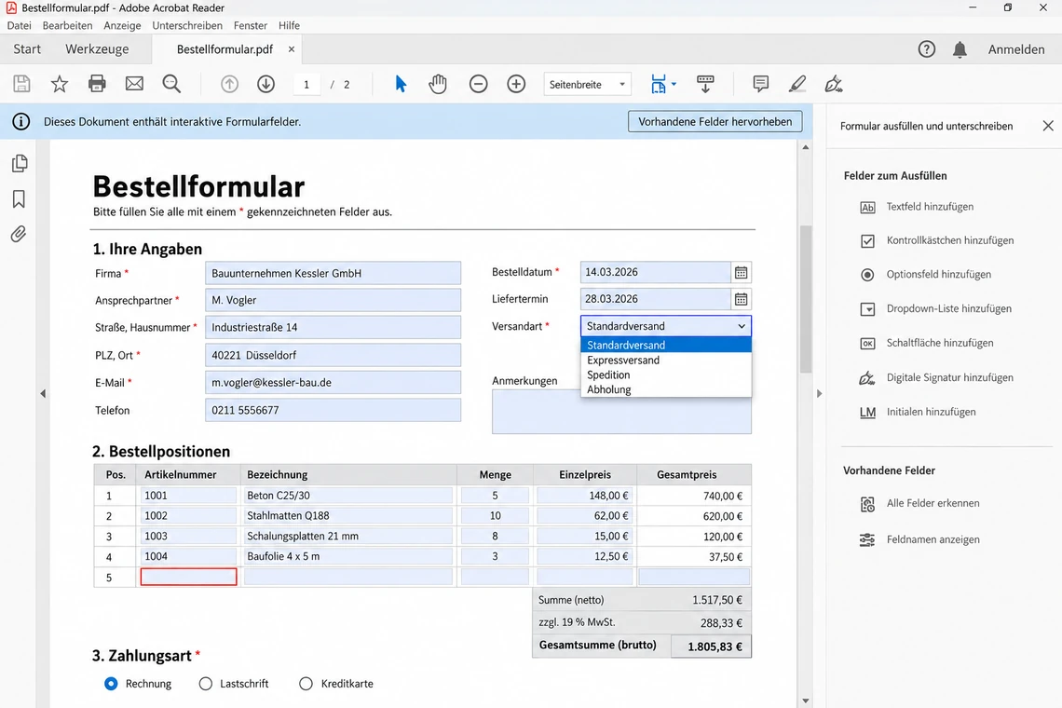The width and height of the screenshot is (1062, 708).
Task: Click Textfeld hinzufügen
Action: (x=917, y=207)
